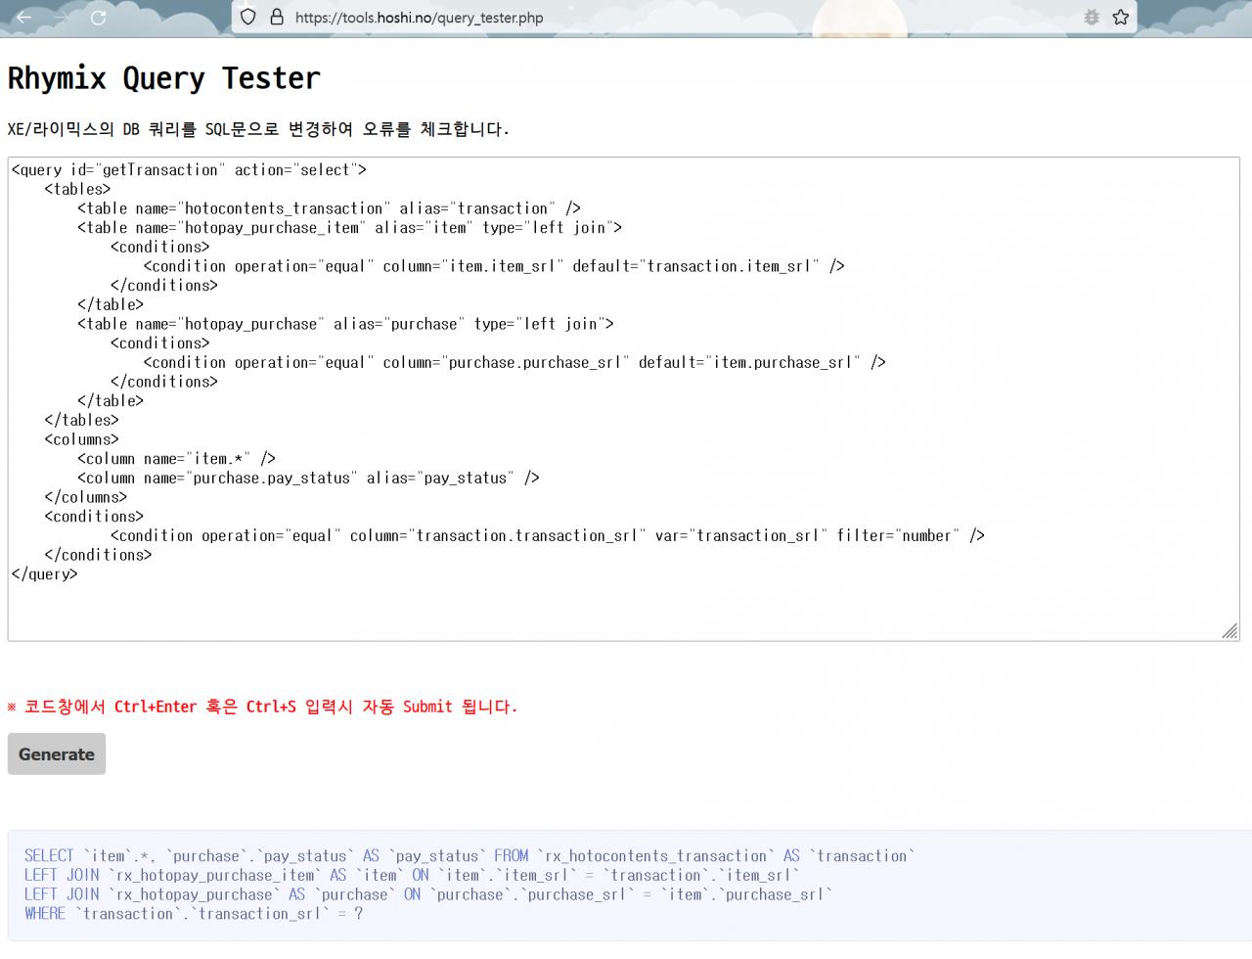This screenshot has width=1252, height=959.
Task: Click the Generate button
Action: (57, 754)
